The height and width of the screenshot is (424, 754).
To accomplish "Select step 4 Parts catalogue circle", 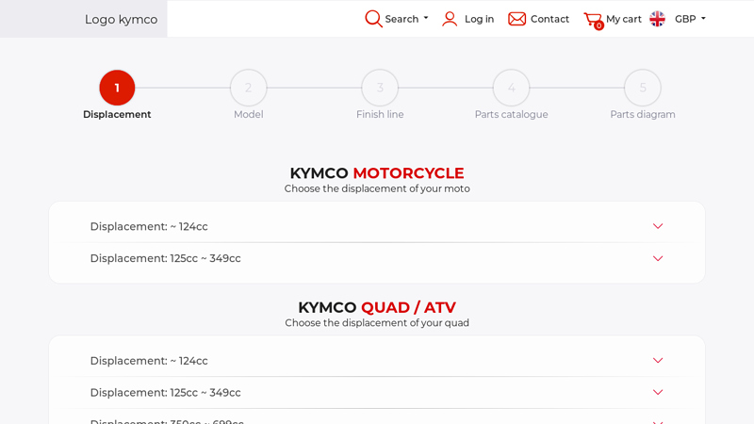I will click(511, 88).
